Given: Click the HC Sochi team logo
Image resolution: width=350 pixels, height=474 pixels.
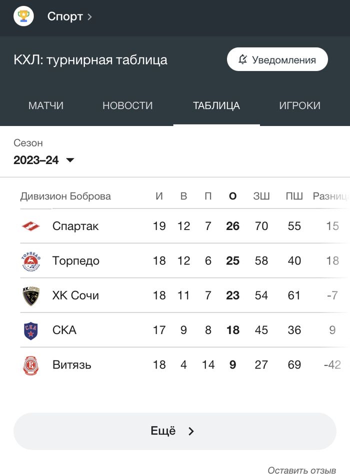Looking at the screenshot, I should coord(31,295).
